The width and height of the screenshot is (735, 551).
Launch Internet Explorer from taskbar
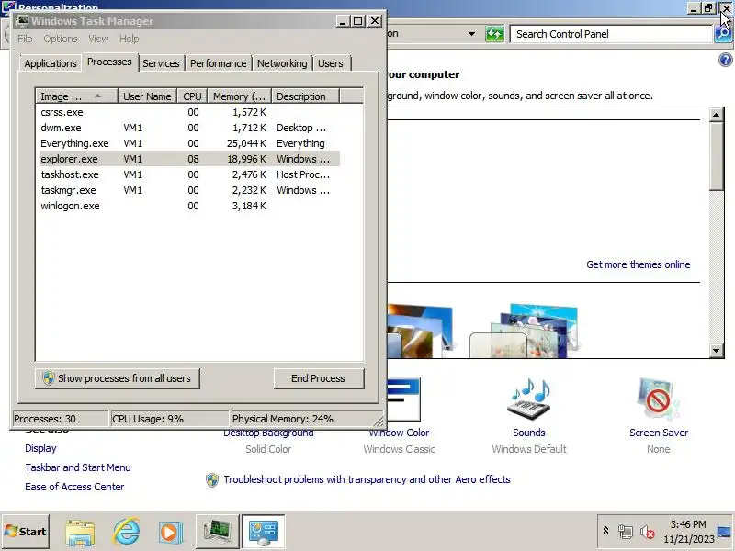tap(126, 532)
